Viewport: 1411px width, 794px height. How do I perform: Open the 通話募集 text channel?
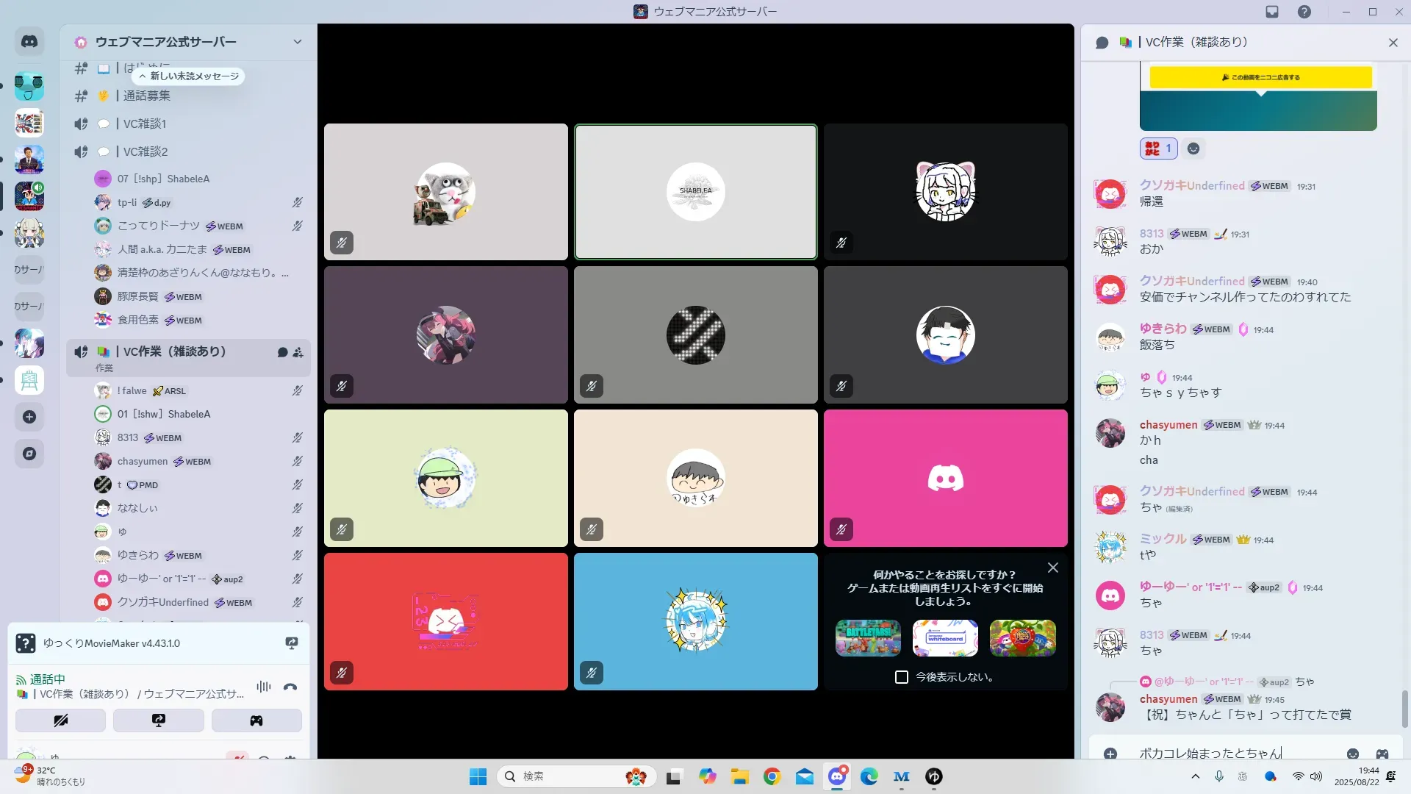point(146,96)
